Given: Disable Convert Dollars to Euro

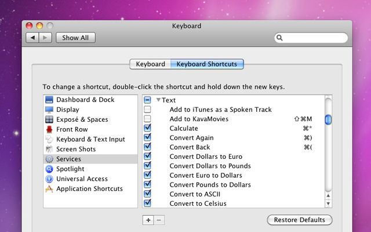Looking at the screenshot, I should click(147, 156).
